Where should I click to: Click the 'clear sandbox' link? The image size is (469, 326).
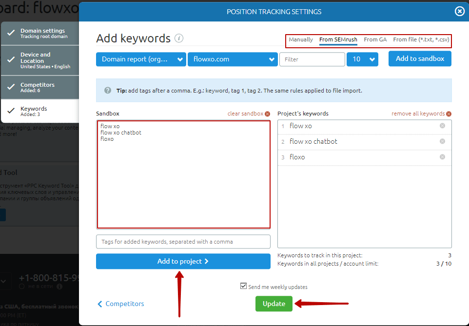245,114
